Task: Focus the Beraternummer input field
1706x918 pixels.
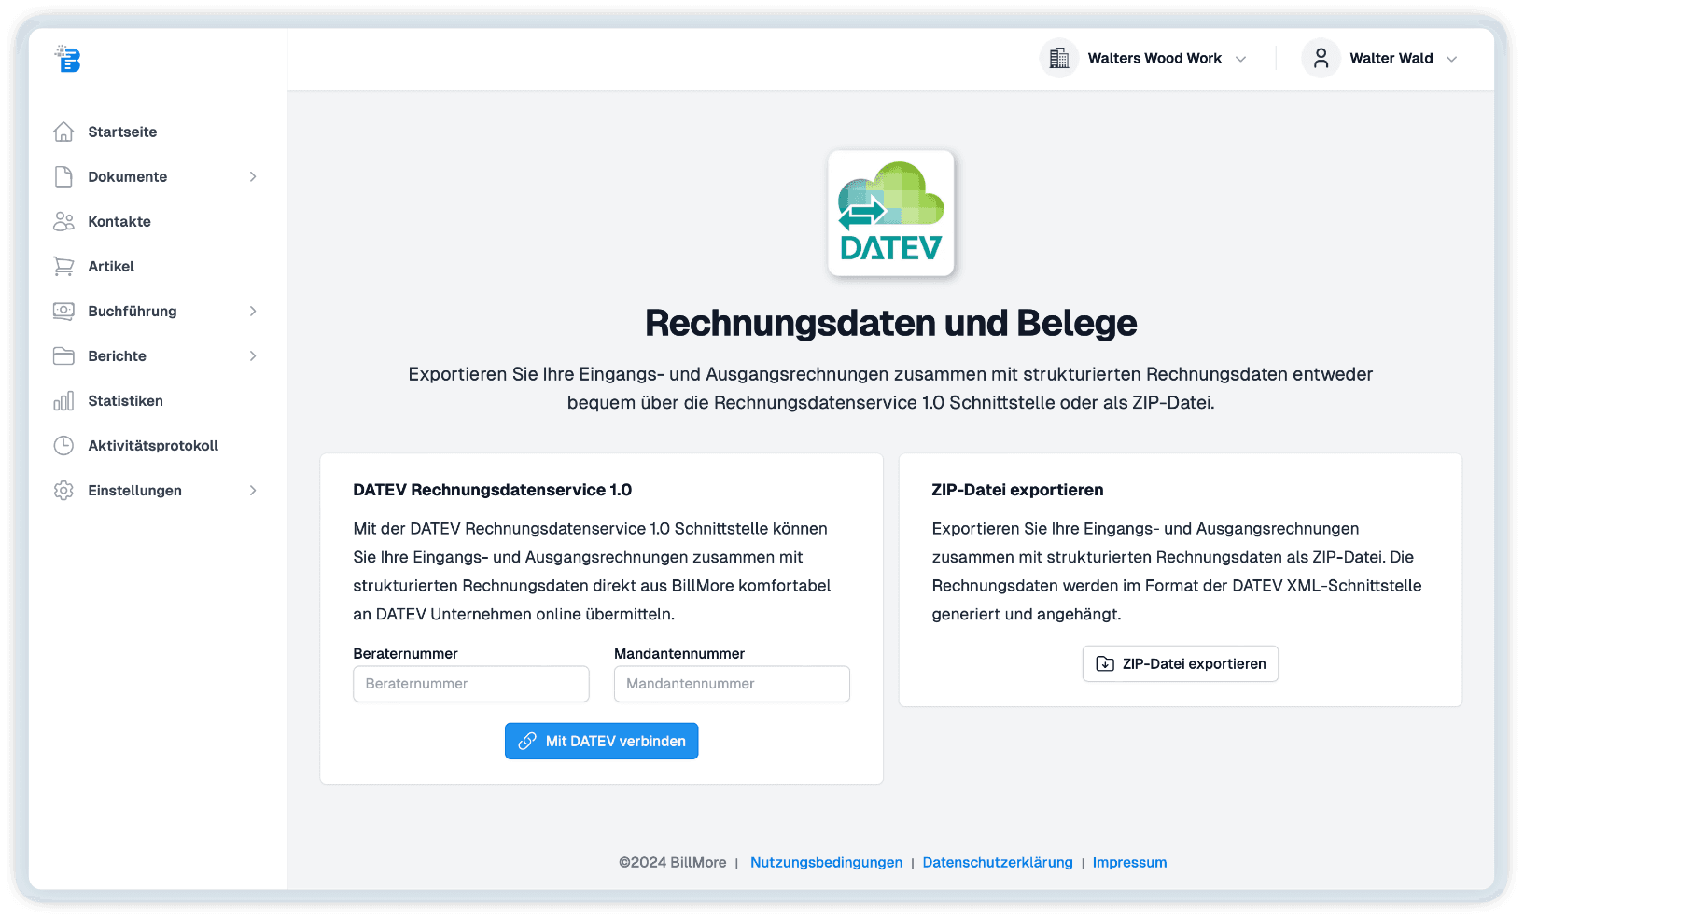Action: pos(471,684)
